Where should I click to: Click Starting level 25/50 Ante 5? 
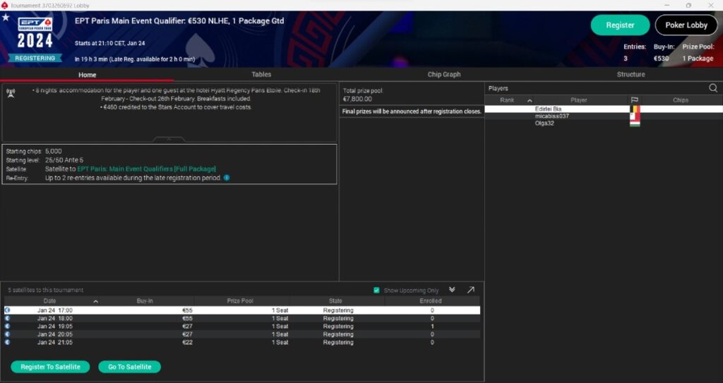(x=44, y=160)
